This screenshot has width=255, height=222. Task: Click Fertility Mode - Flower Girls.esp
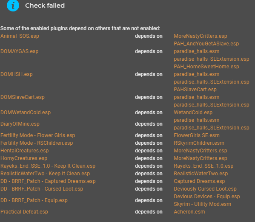tap(38, 135)
